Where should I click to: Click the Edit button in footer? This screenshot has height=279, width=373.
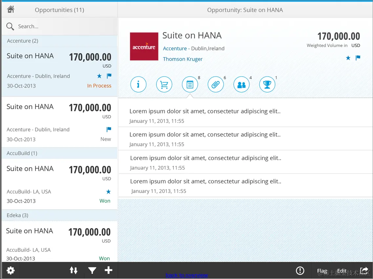(x=342, y=271)
